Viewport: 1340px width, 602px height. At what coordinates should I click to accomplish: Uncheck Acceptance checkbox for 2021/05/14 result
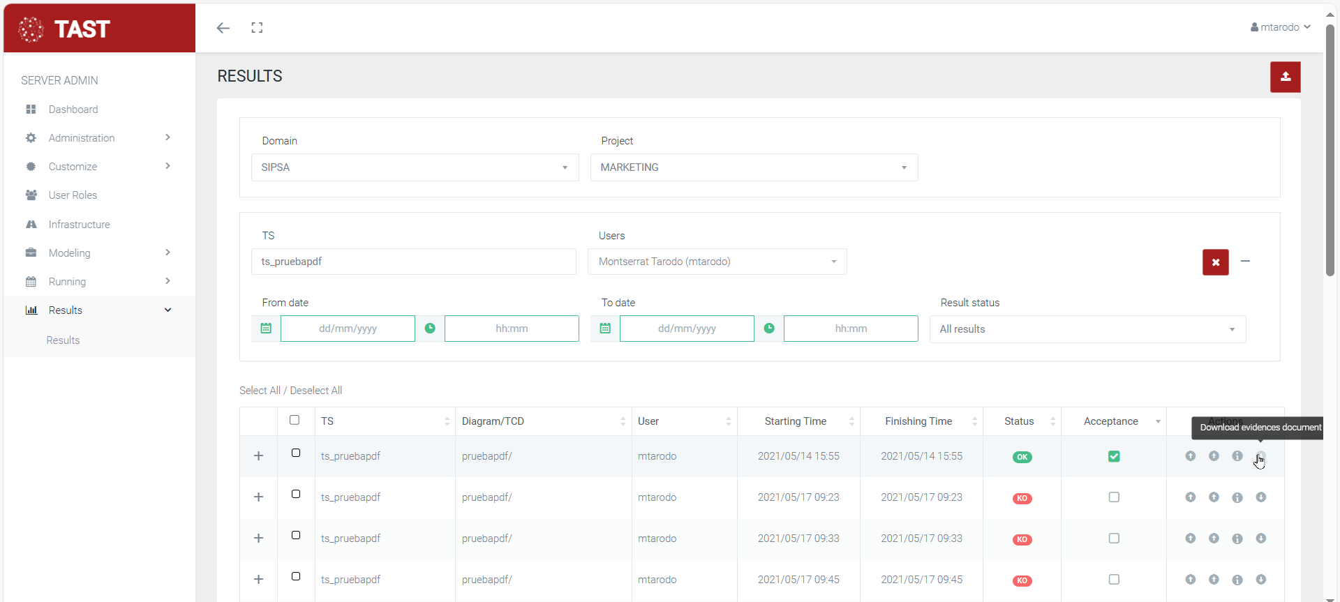click(1114, 456)
